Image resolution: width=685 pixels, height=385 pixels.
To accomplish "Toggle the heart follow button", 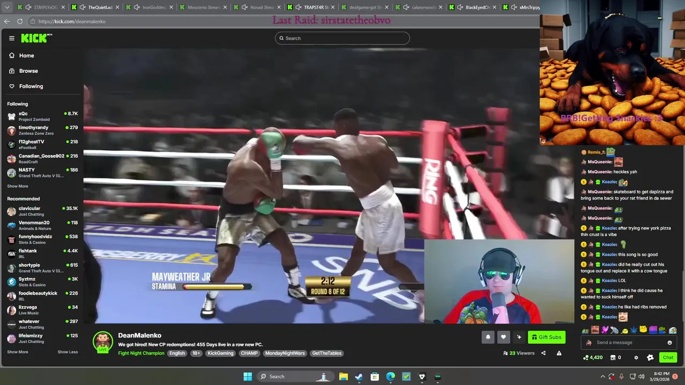I will pyautogui.click(x=504, y=337).
